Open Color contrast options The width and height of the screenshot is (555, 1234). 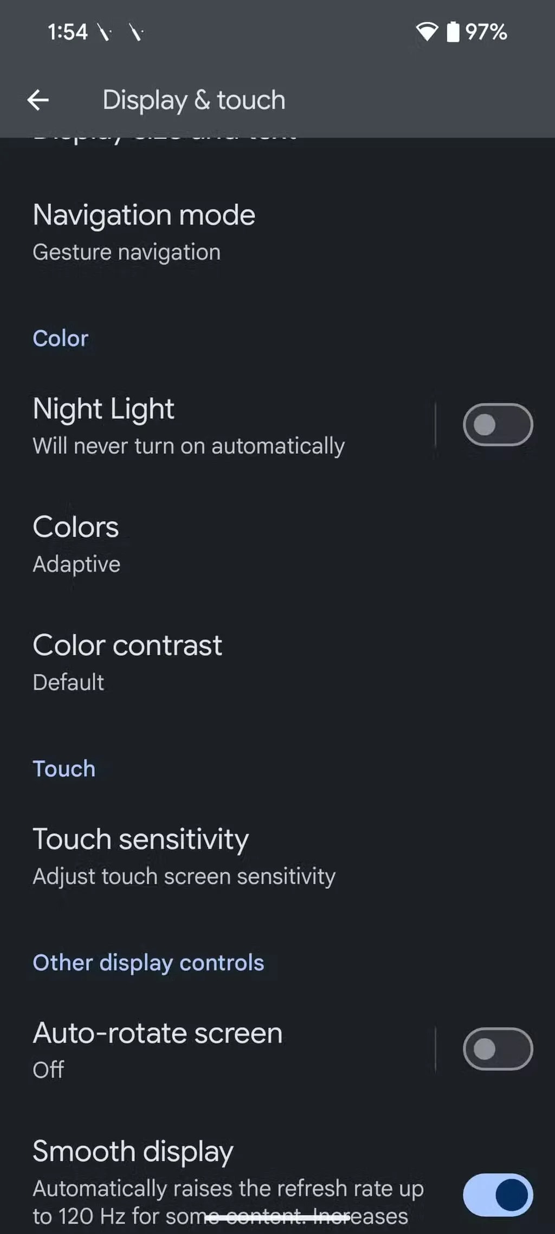(x=127, y=662)
